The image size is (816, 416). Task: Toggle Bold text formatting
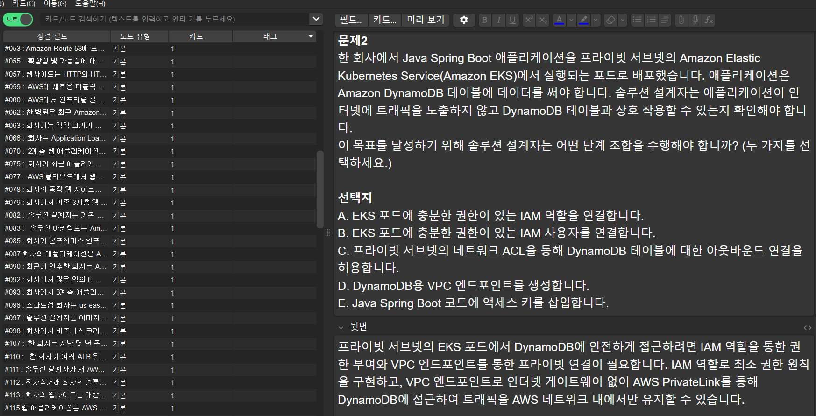(x=485, y=20)
